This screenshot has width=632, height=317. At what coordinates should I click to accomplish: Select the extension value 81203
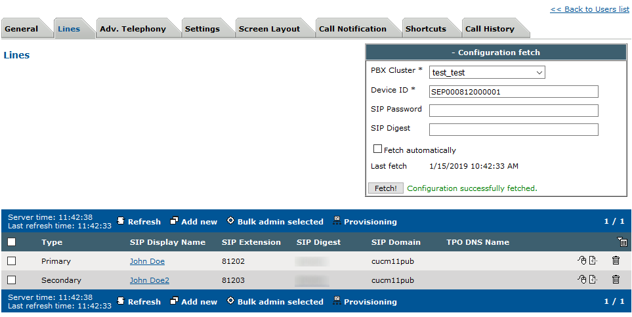point(233,280)
